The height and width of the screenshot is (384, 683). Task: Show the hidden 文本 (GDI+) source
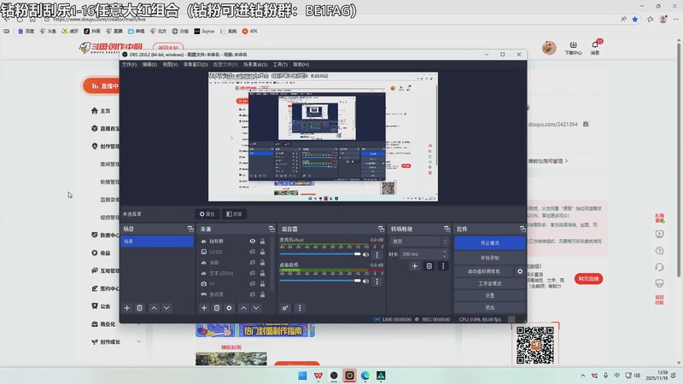(x=253, y=273)
